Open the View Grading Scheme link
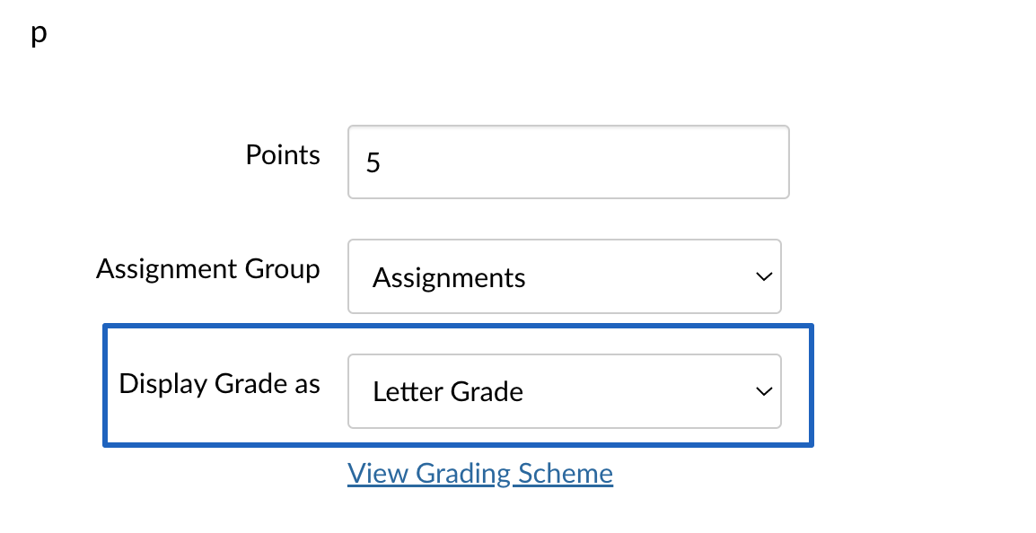 (480, 474)
